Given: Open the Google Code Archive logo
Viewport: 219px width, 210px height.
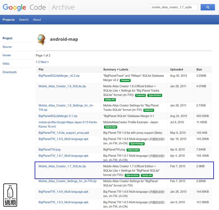Looking at the screenshot, I should 38,7.
